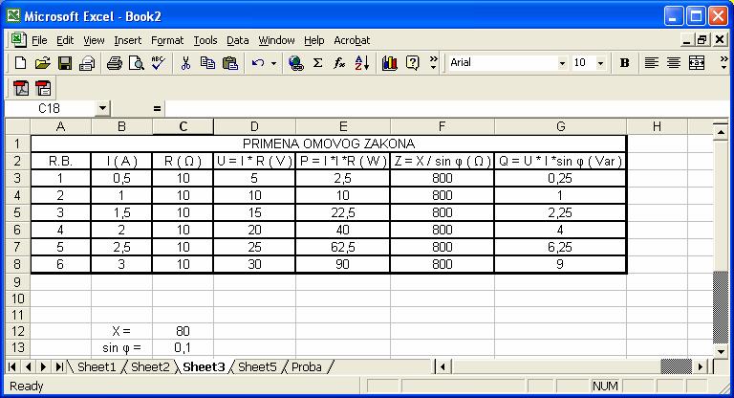This screenshot has width=734, height=398.
Task: Open the Tools menu
Action: pos(205,40)
